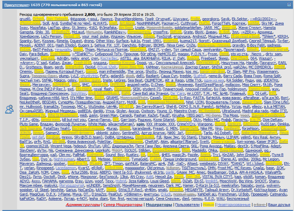294x211 pixels.
Task: Open ForgoTTeN's profile link
Action: coord(221,23)
